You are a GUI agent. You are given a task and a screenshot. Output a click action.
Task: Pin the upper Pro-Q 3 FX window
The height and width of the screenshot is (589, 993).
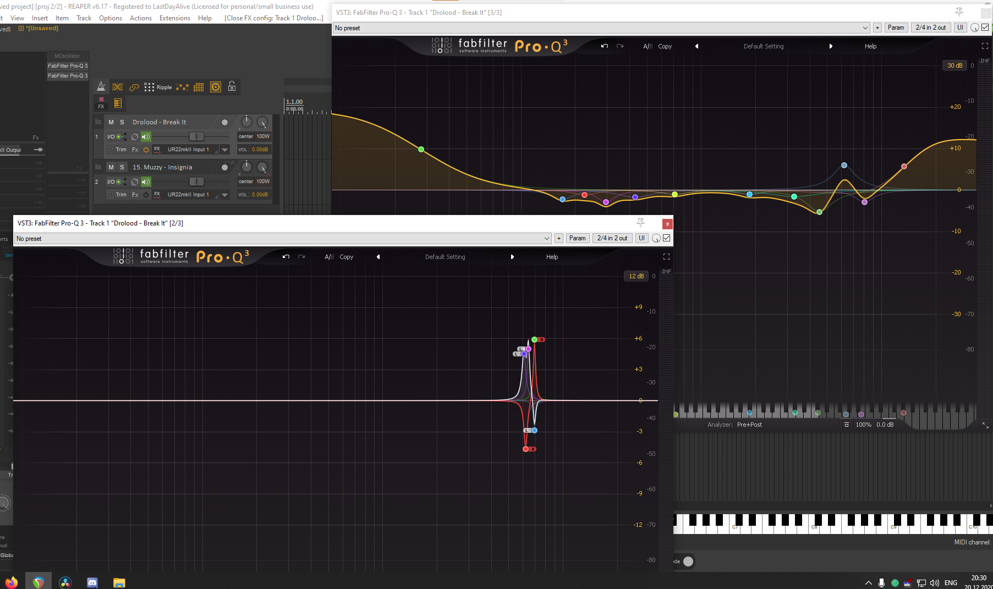coord(959,12)
